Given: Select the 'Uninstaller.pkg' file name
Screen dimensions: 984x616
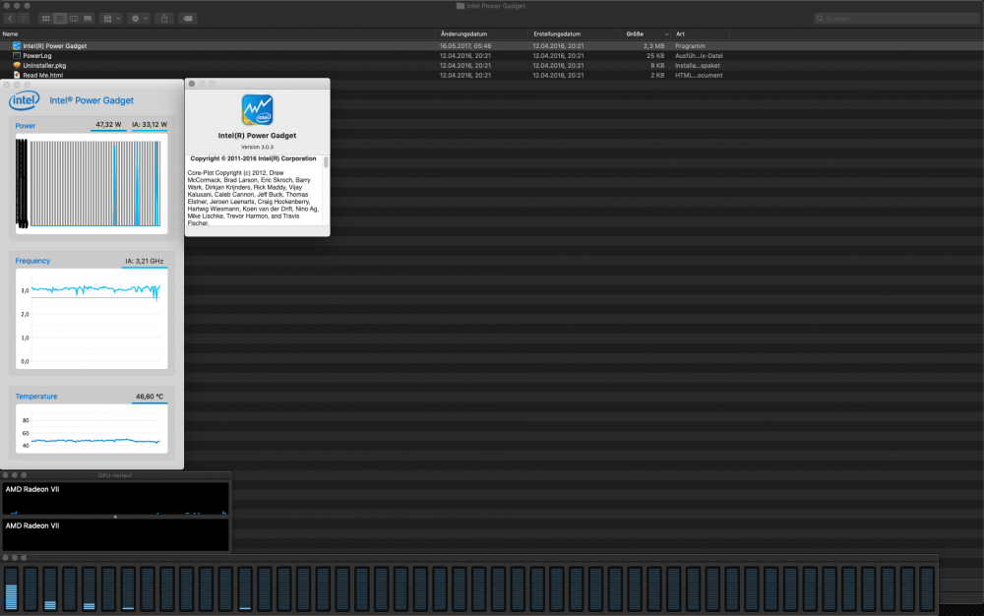Looking at the screenshot, I should click(44, 65).
